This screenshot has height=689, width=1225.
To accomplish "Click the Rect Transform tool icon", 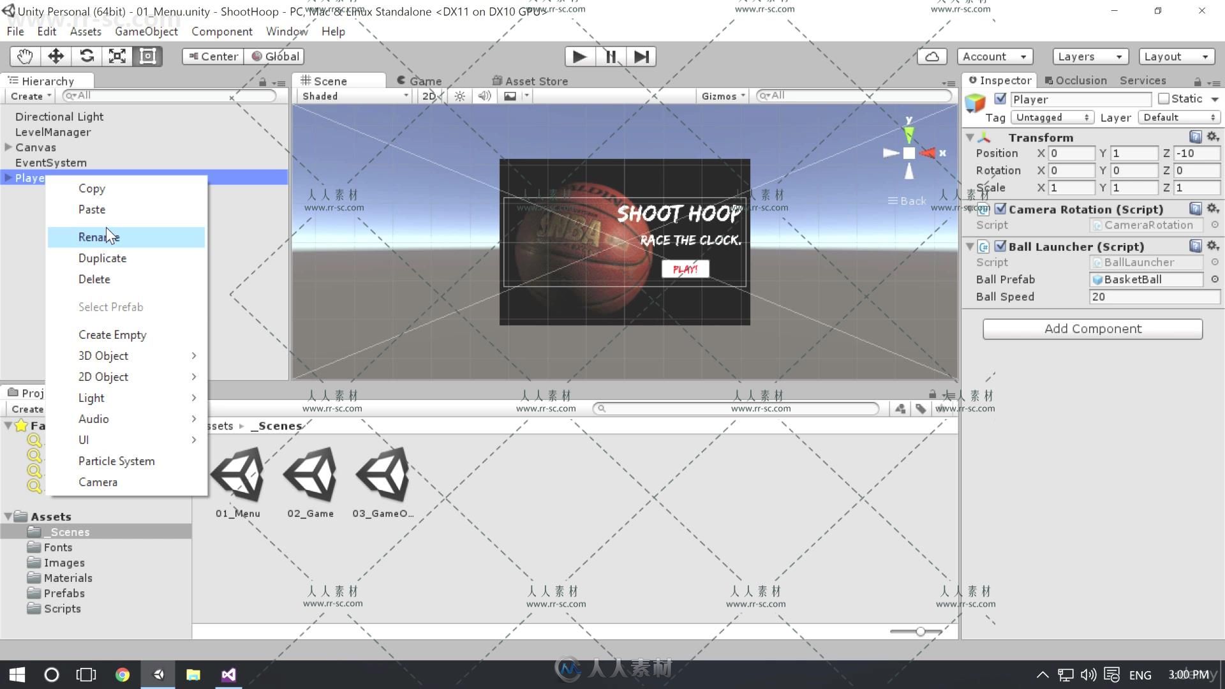I will [x=148, y=56].
